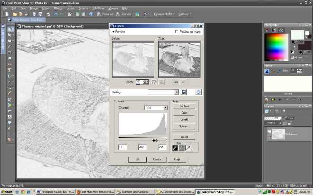Click the white point slider diamond
313x195 pixels.
pos(166,140)
